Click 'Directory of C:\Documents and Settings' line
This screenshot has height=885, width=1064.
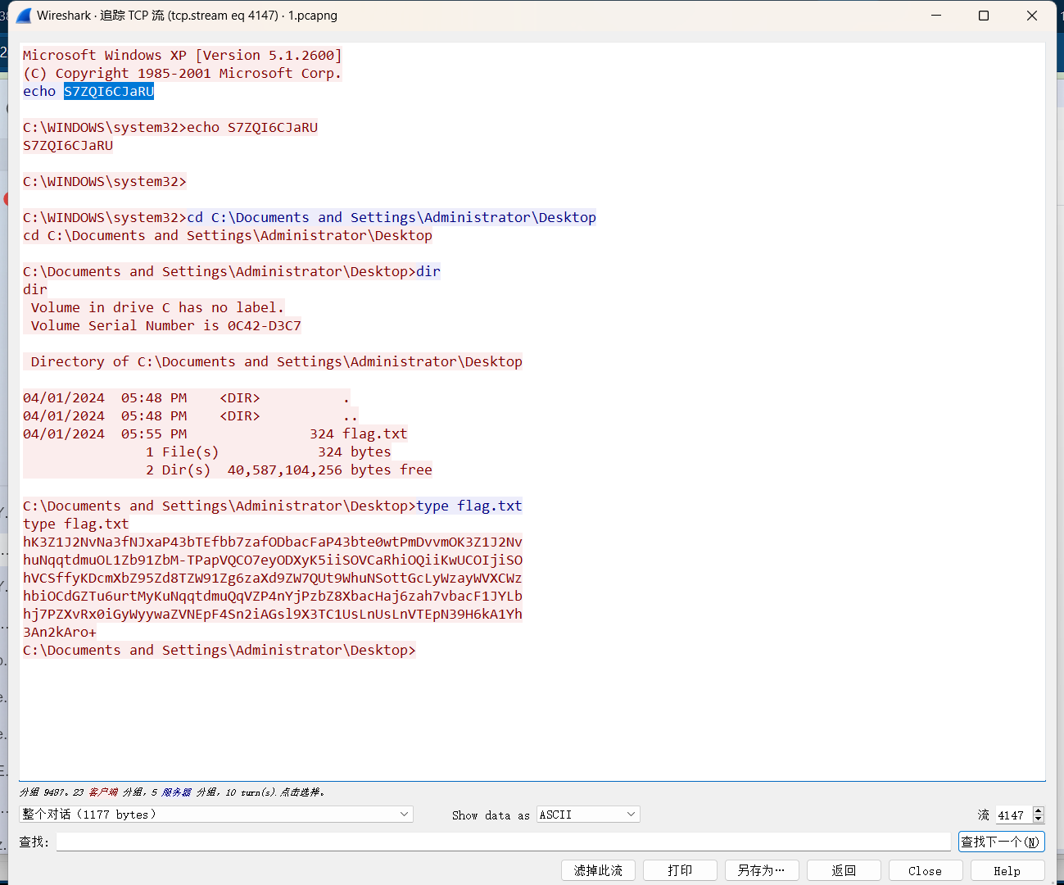[x=277, y=361]
